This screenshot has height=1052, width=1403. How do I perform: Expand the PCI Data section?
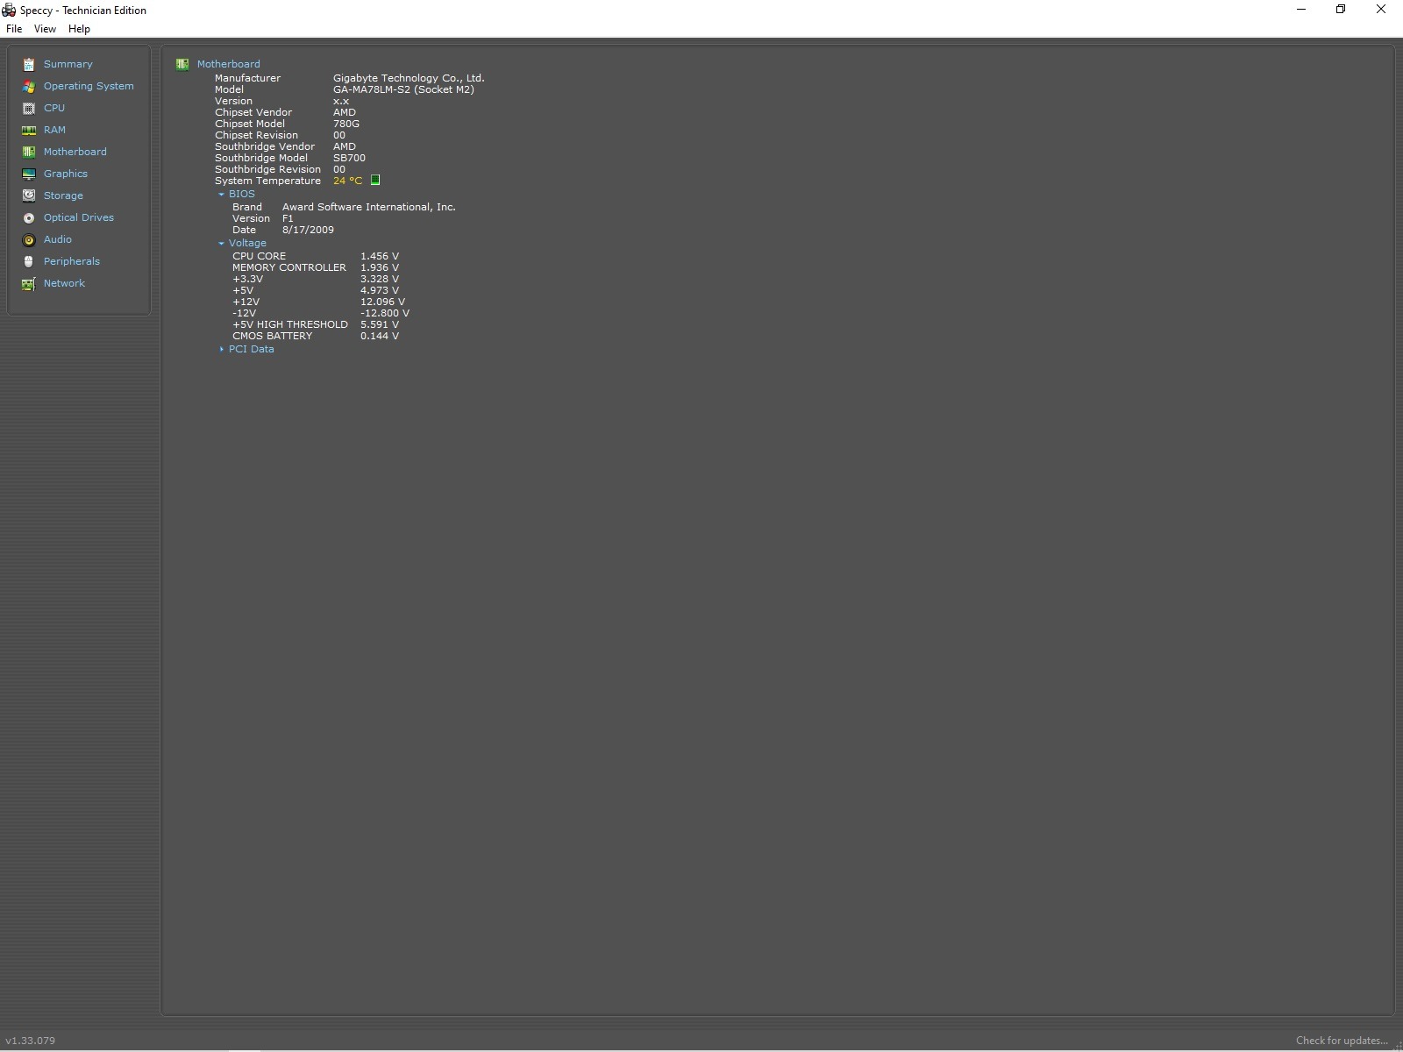click(x=222, y=349)
